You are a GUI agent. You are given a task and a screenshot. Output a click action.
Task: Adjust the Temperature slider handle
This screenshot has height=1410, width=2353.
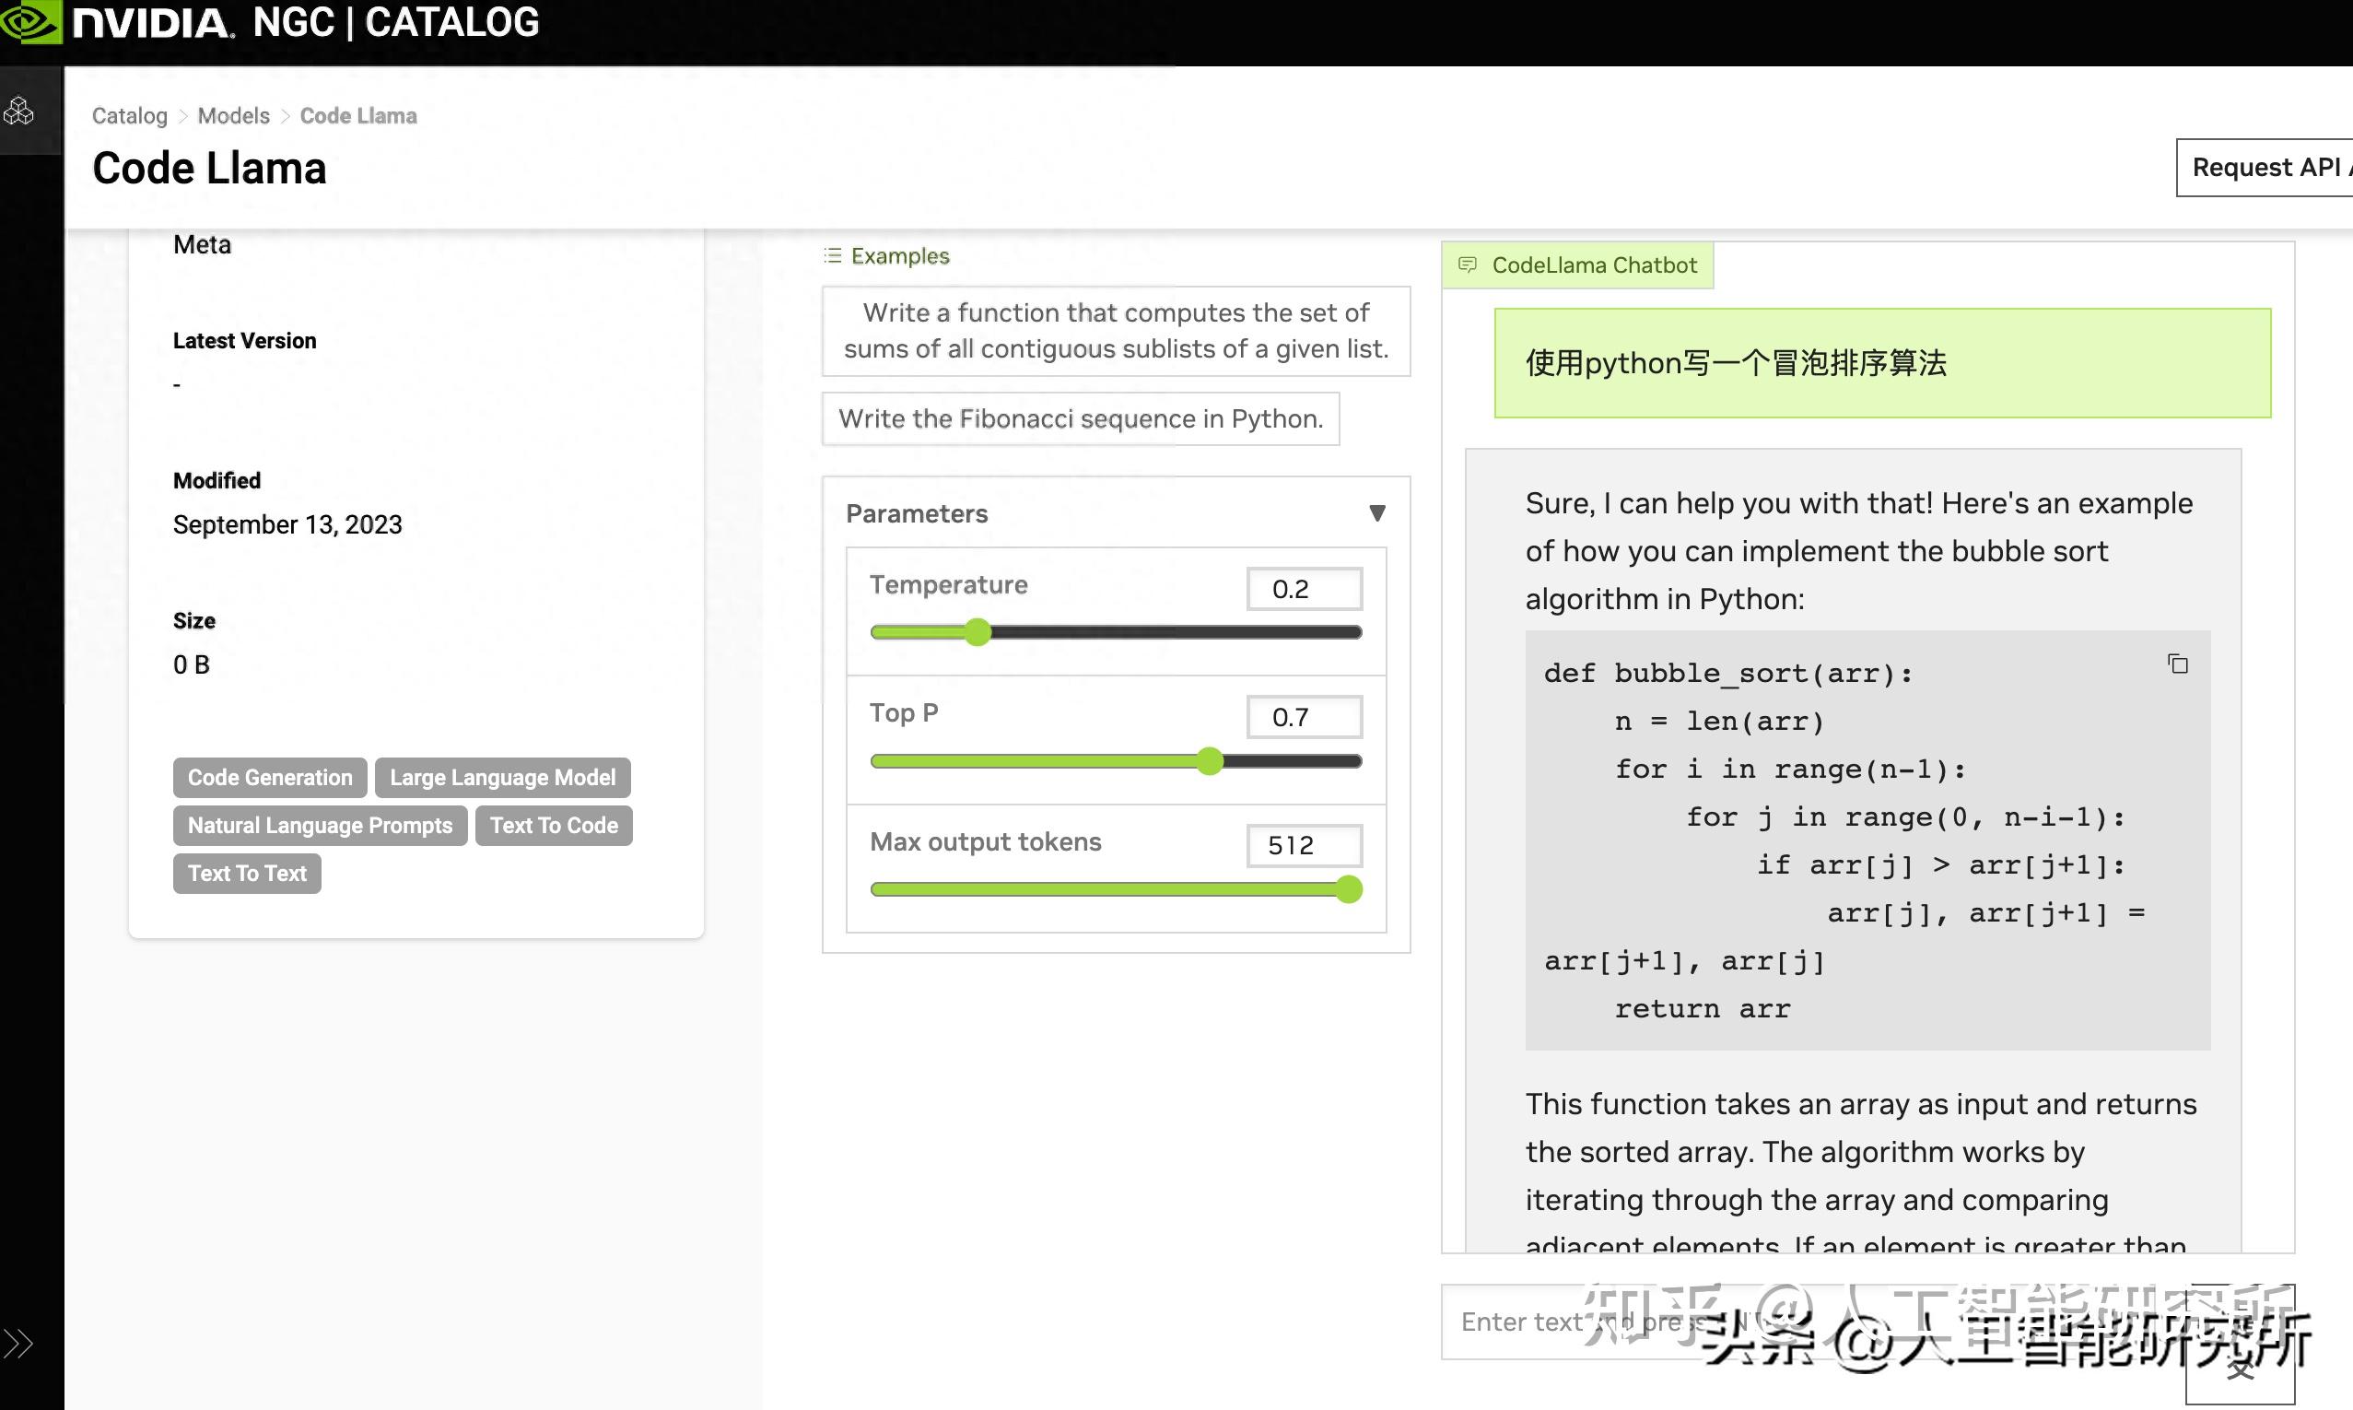pos(977,632)
